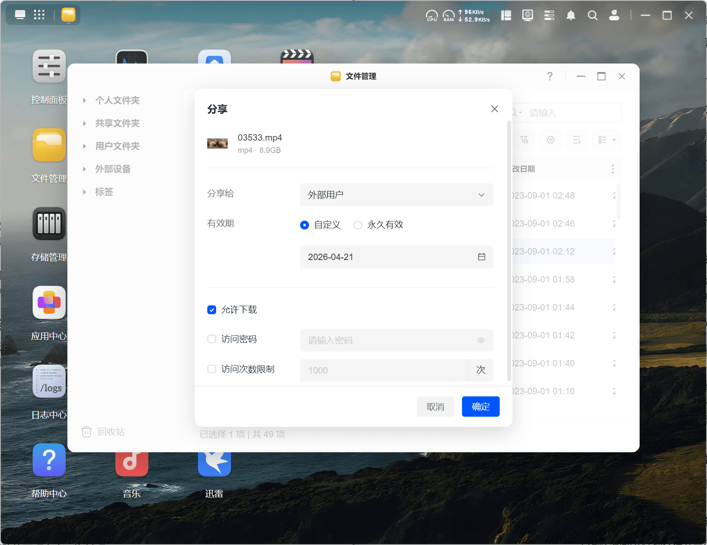
Task: Launch the Xunlei (迅雷) app icon
Action: (x=214, y=464)
